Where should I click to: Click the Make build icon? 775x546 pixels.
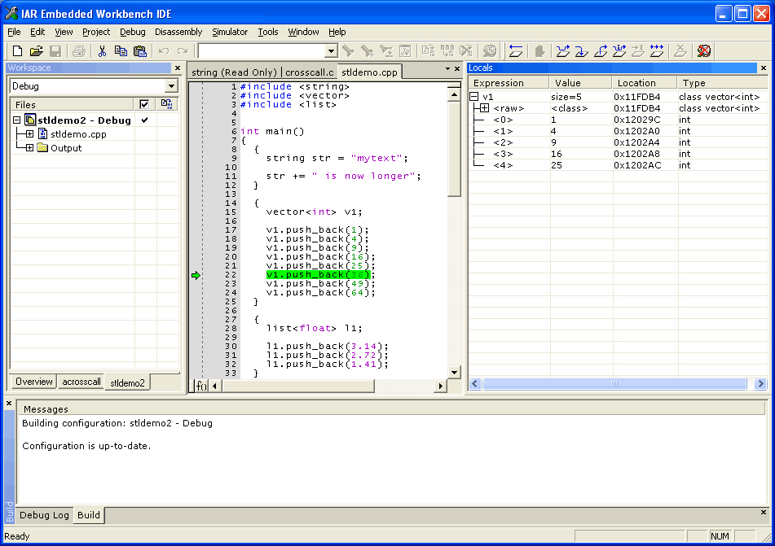click(x=447, y=50)
